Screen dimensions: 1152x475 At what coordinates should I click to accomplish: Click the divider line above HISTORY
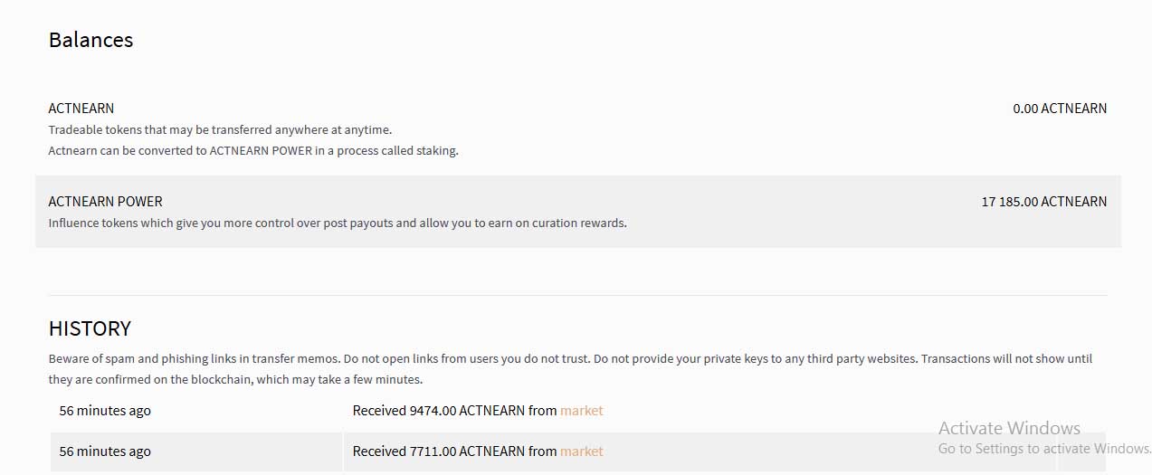pyautogui.click(x=577, y=295)
